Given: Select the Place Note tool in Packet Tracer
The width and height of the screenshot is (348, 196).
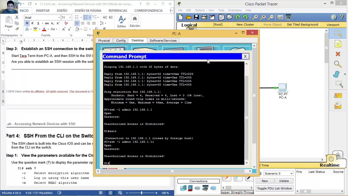Looking at the screenshot, I should click(338, 44).
